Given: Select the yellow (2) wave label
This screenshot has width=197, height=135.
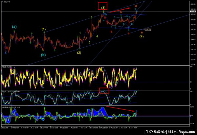Looking at the screenshot, I should pos(79,53).
